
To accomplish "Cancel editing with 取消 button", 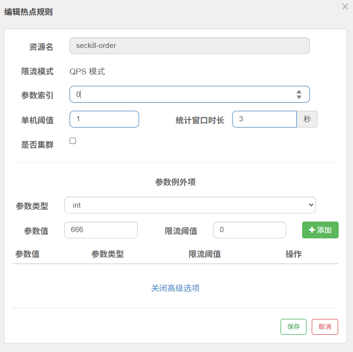I will click(325, 327).
